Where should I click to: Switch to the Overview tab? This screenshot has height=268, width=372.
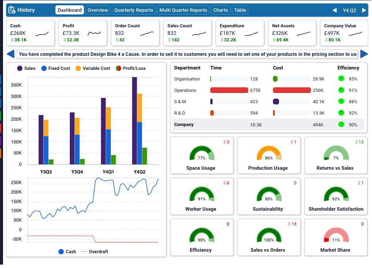coord(98,10)
